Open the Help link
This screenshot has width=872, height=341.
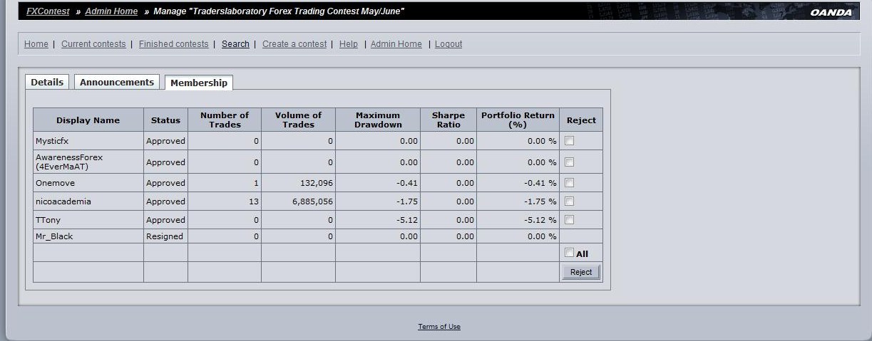pyautogui.click(x=349, y=44)
